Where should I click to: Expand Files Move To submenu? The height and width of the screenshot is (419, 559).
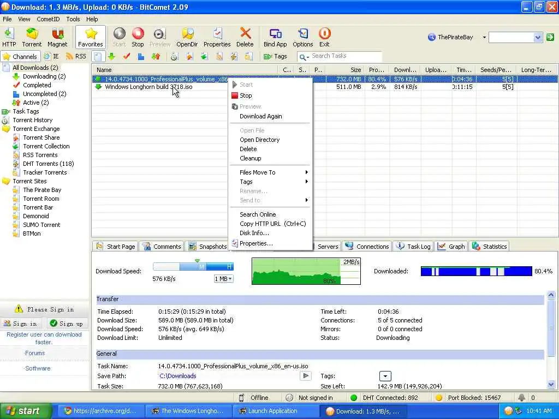pos(270,172)
